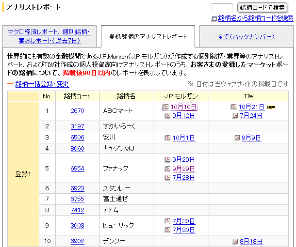
Task: Click the キヤノンMJ name cell
Action: click(x=126, y=149)
